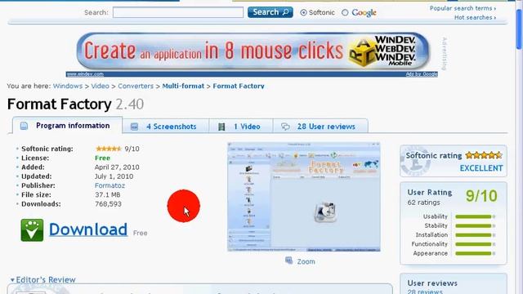Click the green Free license text
The width and height of the screenshot is (523, 294).
102,158
